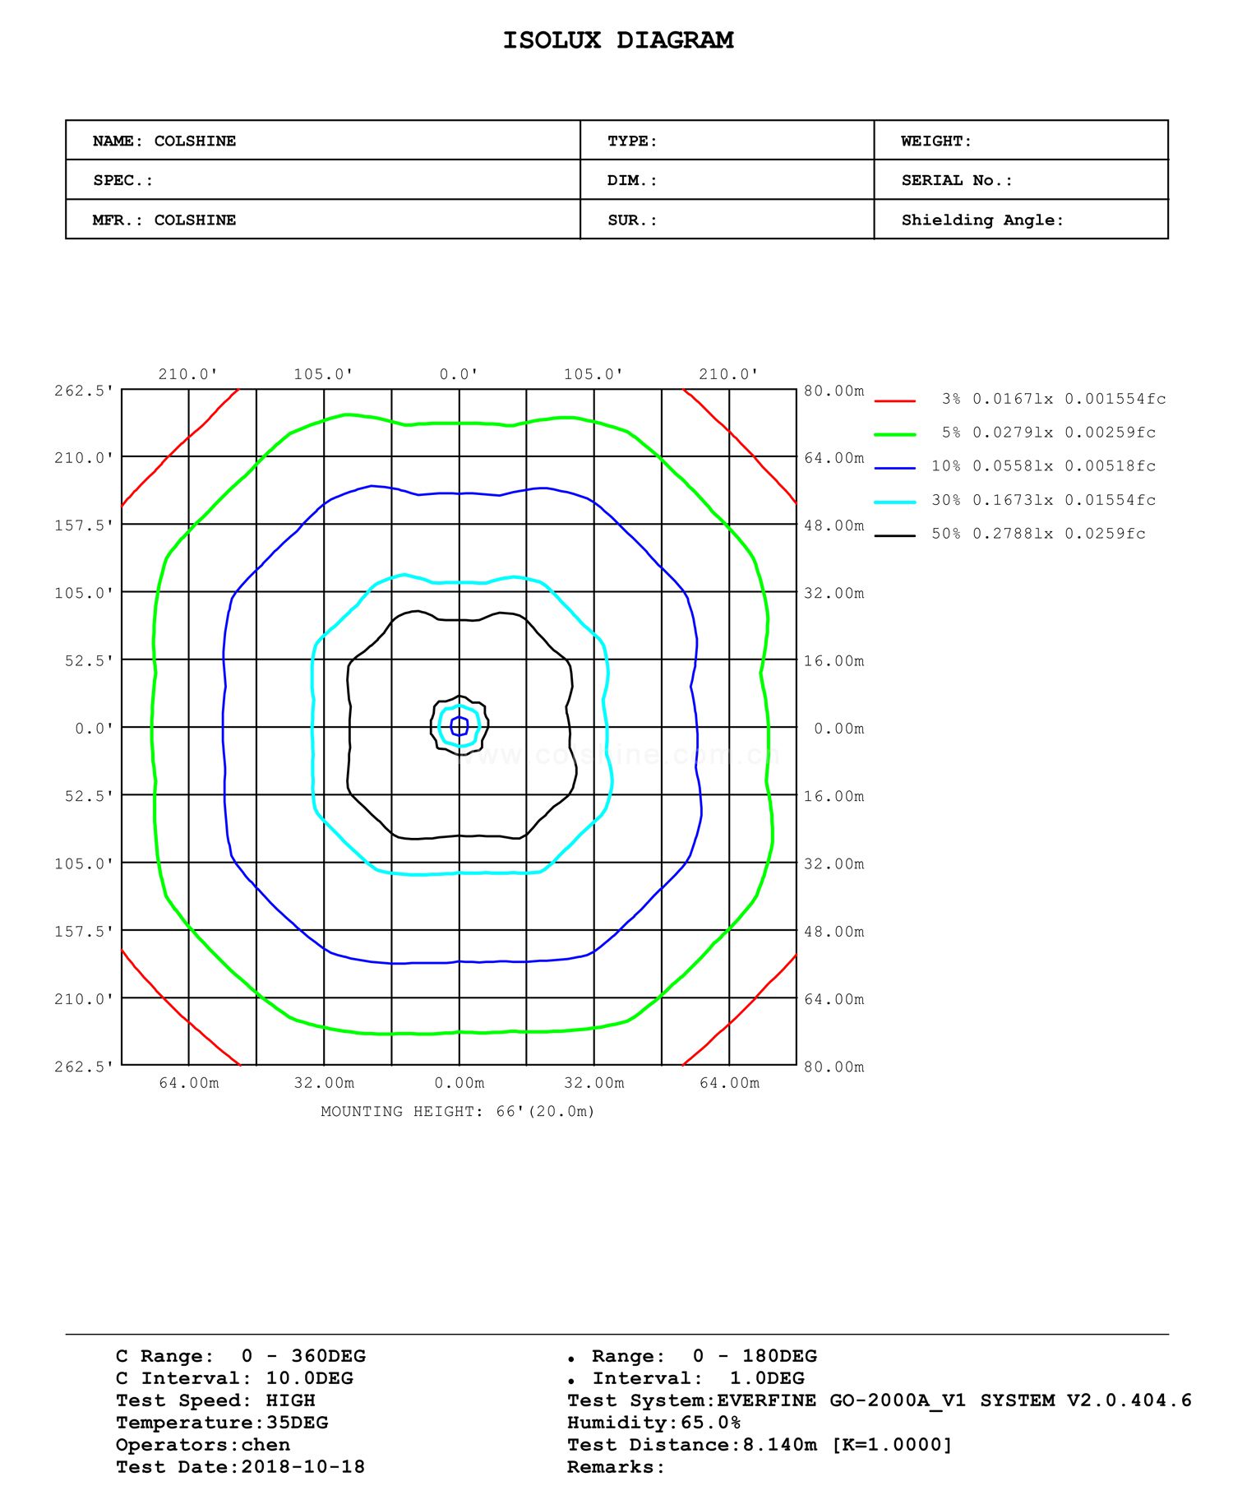Click the 262.5' top-left axis label

click(x=84, y=391)
